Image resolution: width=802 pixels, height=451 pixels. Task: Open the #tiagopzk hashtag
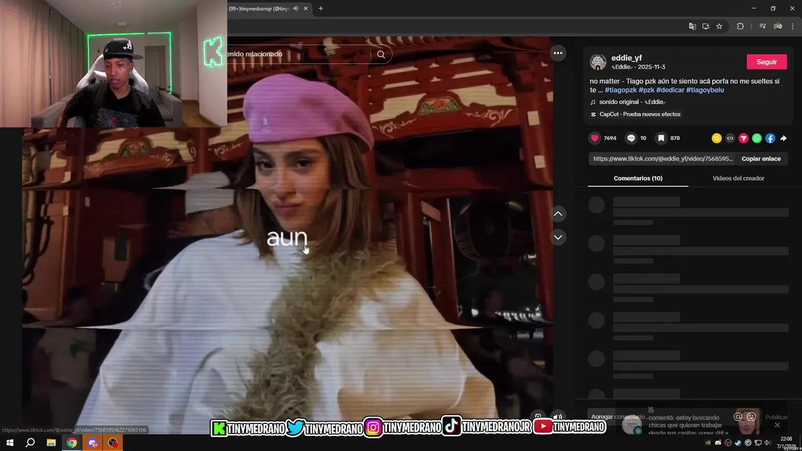(620, 90)
